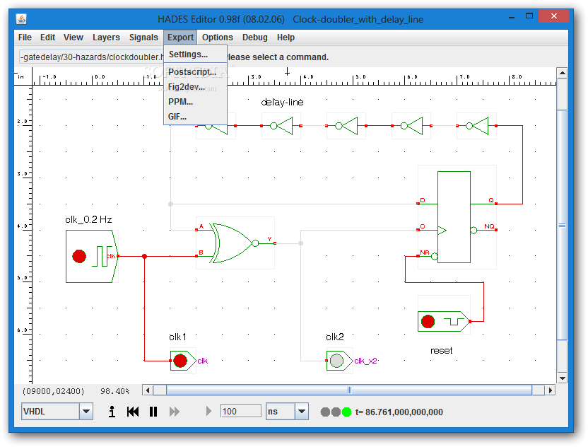
Task: Close the open Export menu
Action: click(180, 37)
